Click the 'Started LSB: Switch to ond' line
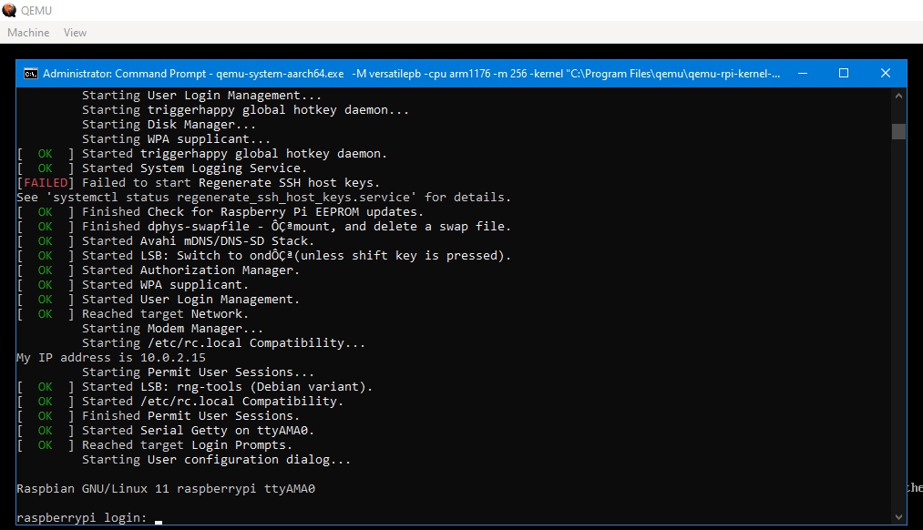 coord(296,256)
